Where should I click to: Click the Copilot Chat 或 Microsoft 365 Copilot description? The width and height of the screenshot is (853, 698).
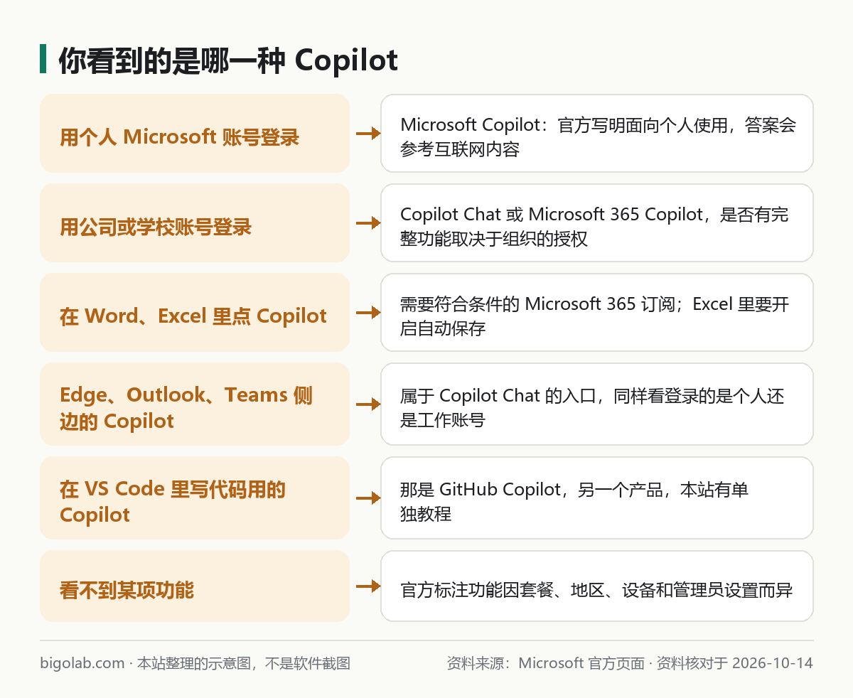[597, 222]
